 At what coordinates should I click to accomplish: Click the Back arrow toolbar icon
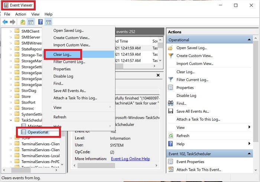click(5, 22)
